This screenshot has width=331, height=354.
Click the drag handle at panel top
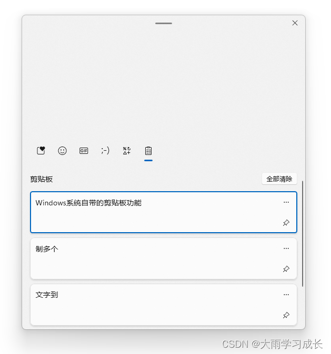[164, 23]
